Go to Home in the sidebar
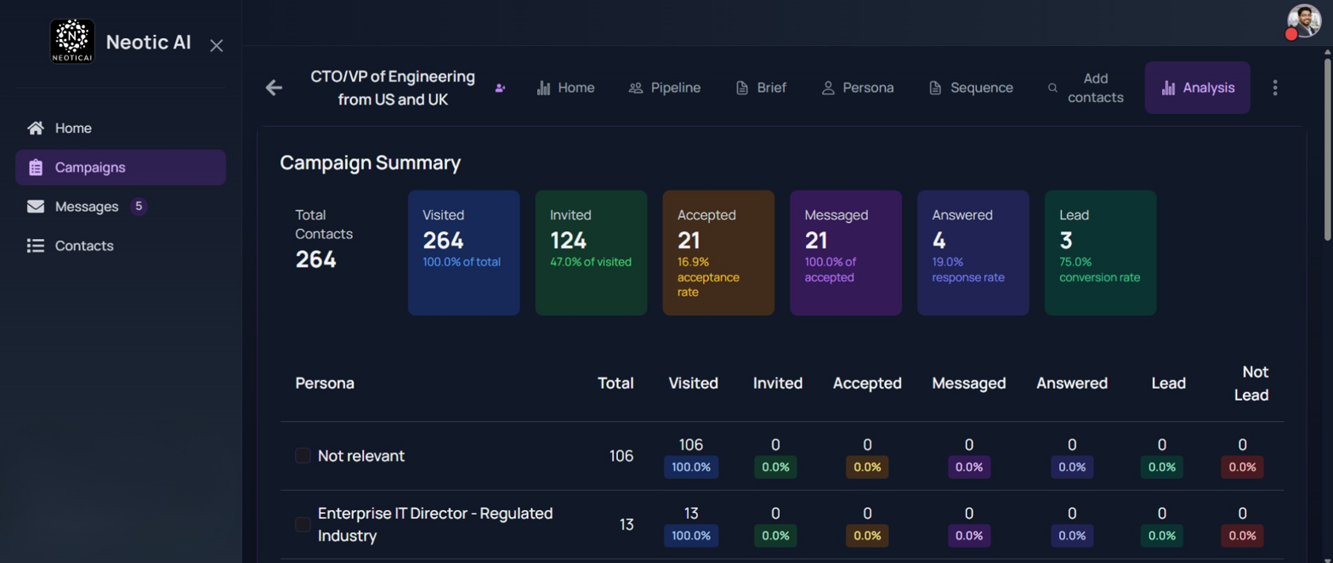This screenshot has height=563, width=1333. (x=121, y=128)
